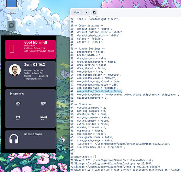This screenshot has width=181, height=172.
Task: Click update_interval = 1 line
Action: (x=92, y=127)
